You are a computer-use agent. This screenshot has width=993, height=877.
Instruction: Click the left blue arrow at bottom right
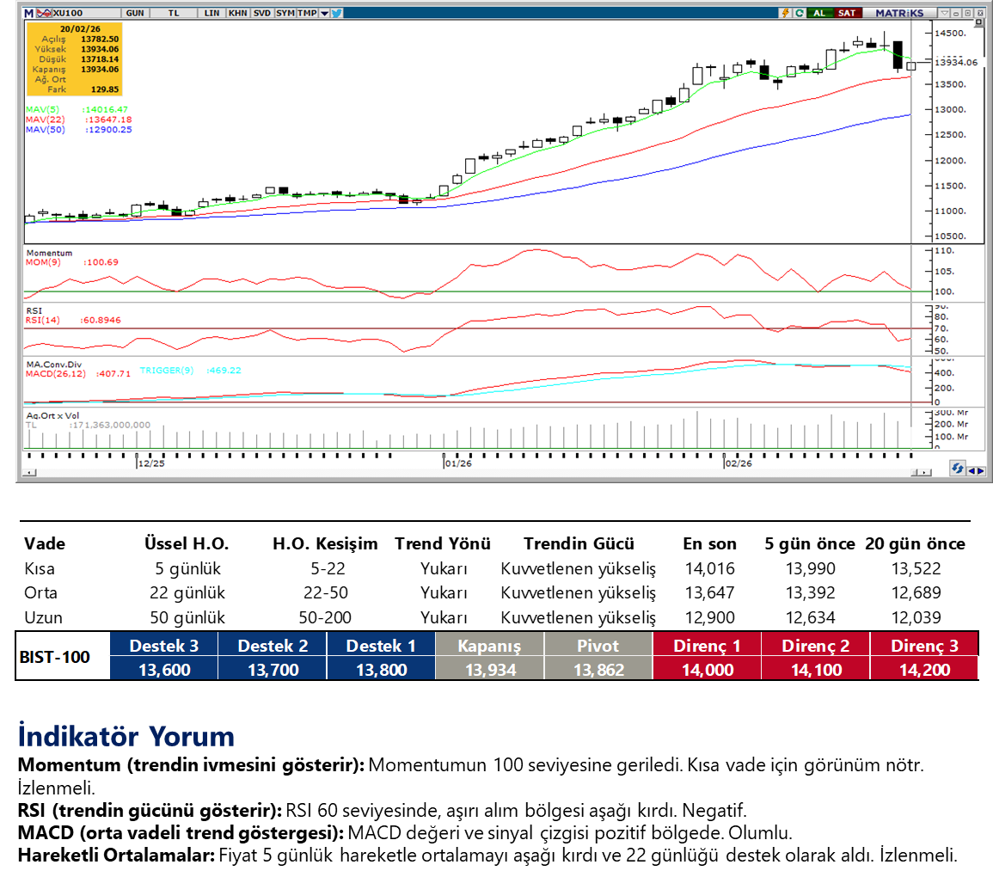click(972, 471)
